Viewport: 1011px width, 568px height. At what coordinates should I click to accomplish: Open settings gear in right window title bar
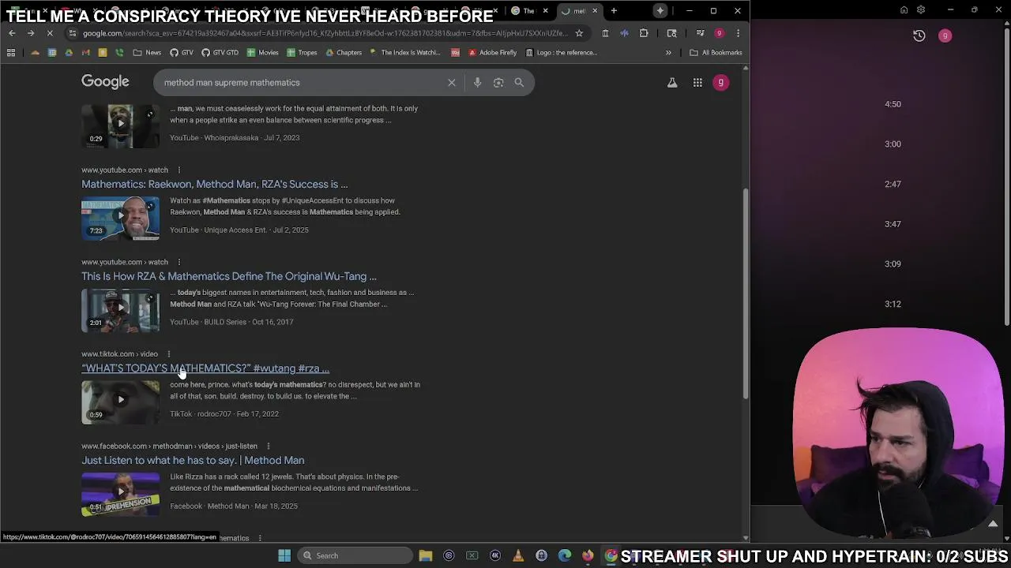[921, 10]
